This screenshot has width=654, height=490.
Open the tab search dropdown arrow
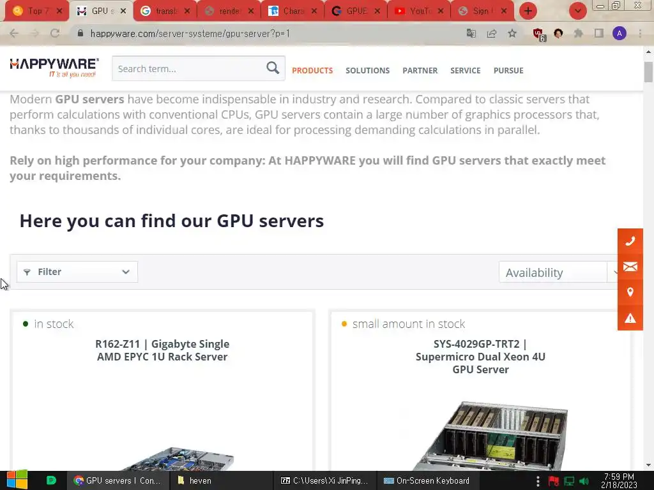click(x=577, y=11)
